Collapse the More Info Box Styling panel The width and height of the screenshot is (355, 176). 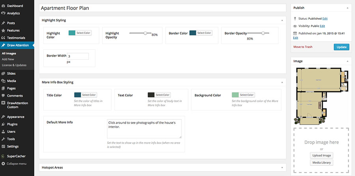point(282,82)
